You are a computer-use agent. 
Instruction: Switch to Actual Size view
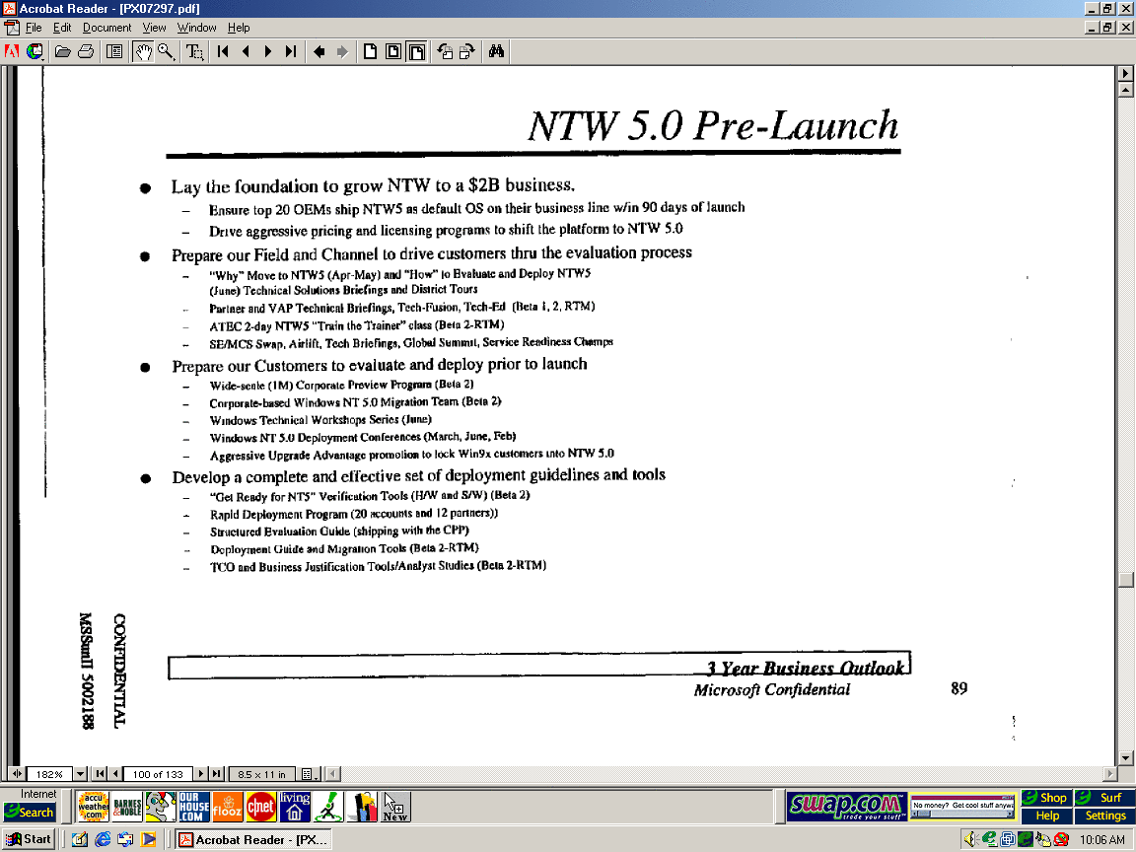coord(371,51)
